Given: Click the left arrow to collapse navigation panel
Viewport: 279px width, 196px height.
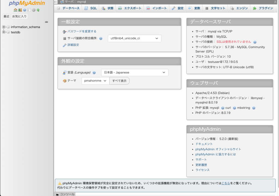Looking at the screenshot, I should (56, 2).
